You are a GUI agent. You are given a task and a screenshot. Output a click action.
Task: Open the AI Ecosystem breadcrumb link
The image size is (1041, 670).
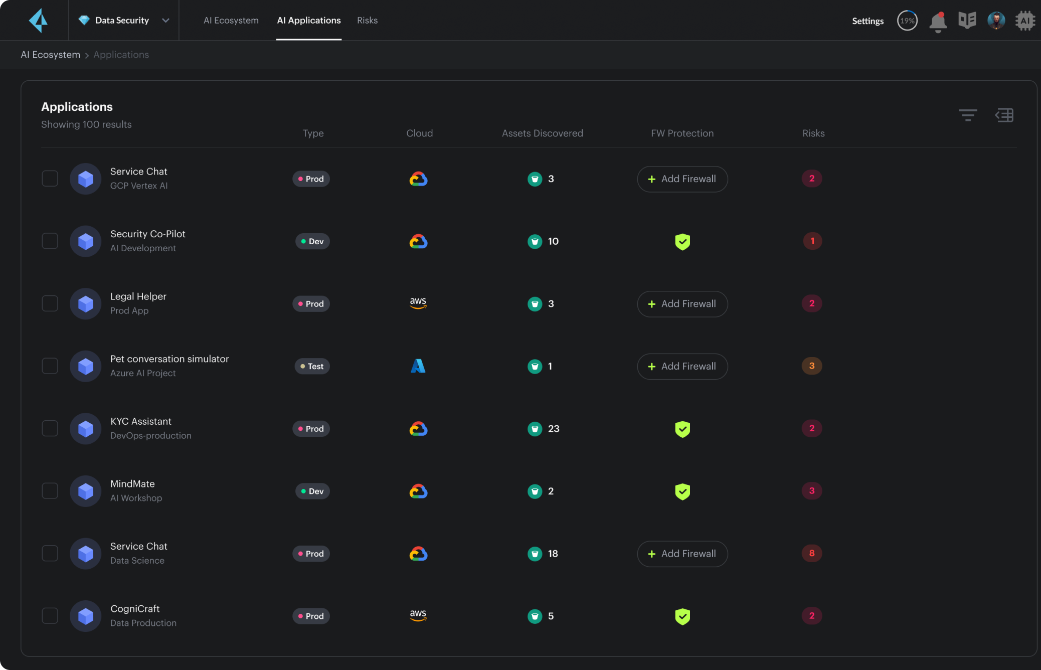[x=50, y=54]
